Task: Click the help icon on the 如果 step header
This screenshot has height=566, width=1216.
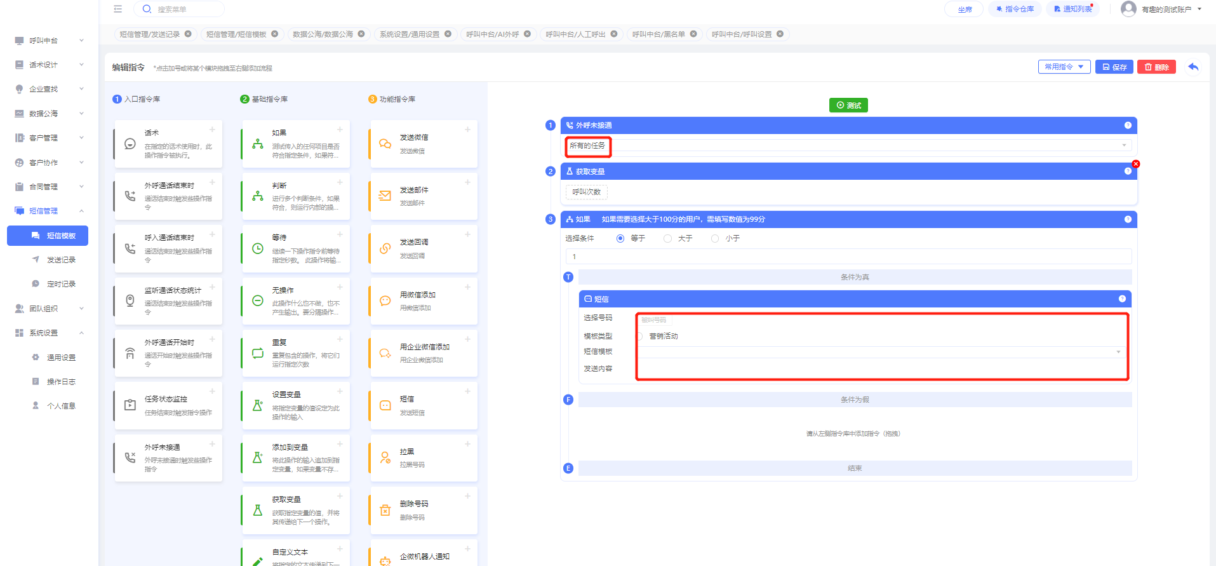Action: click(1128, 219)
